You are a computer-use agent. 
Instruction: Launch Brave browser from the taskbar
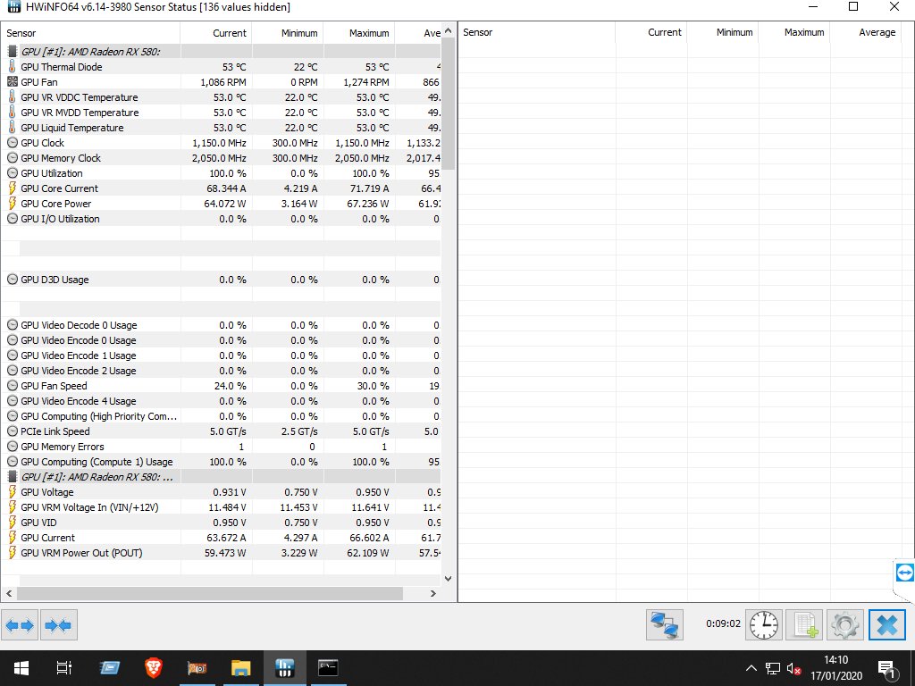click(x=154, y=667)
